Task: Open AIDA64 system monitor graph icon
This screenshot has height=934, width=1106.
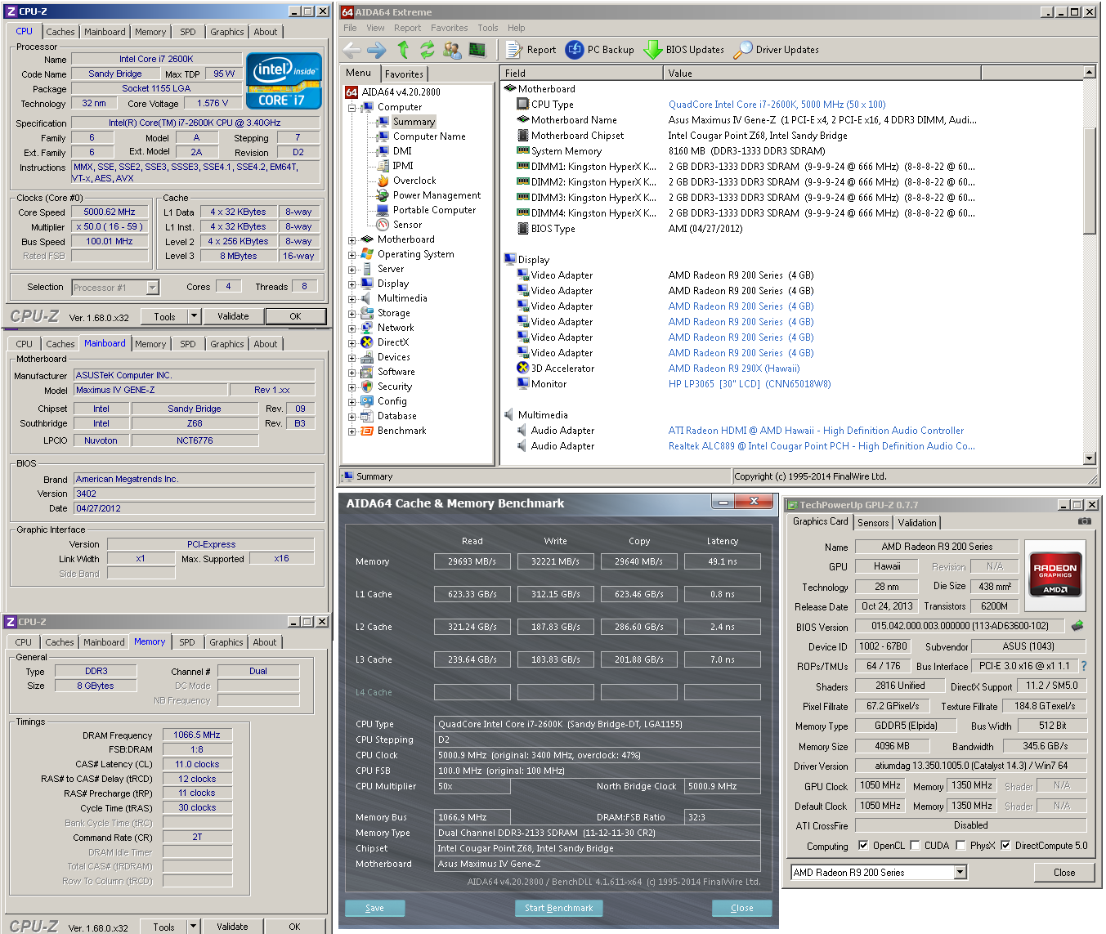Action: pos(477,50)
